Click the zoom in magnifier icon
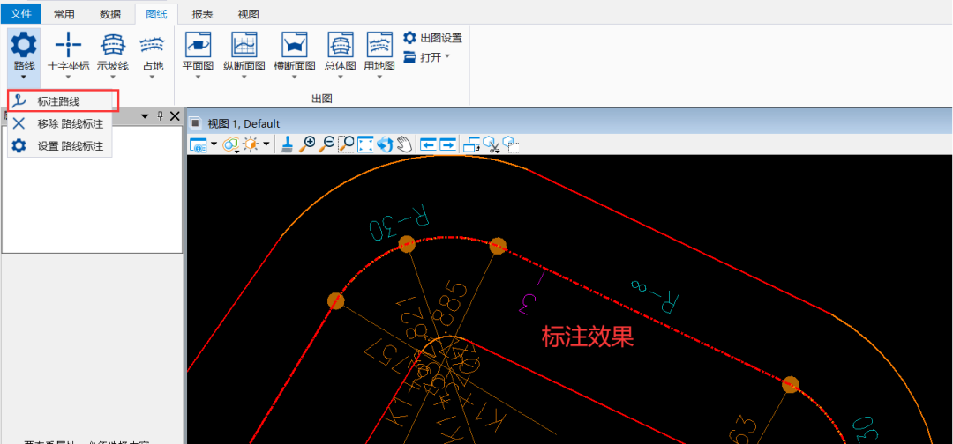This screenshot has width=953, height=444. [308, 144]
